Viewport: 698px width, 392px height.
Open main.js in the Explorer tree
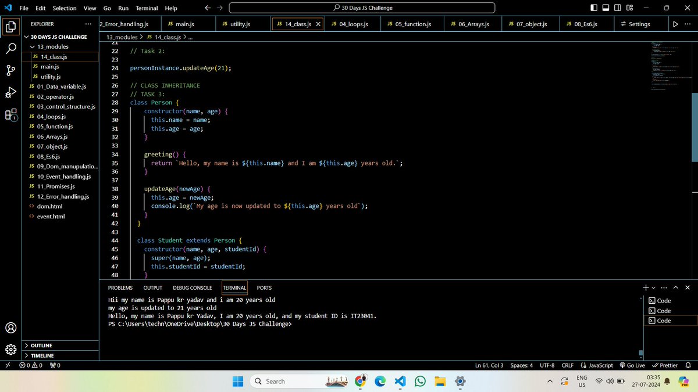[61, 67]
